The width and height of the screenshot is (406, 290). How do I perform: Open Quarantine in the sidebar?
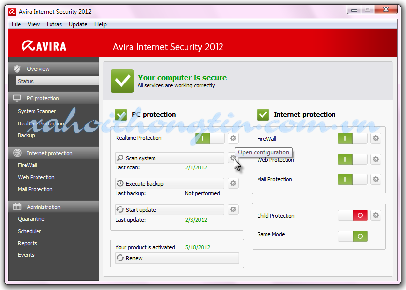[31, 219]
